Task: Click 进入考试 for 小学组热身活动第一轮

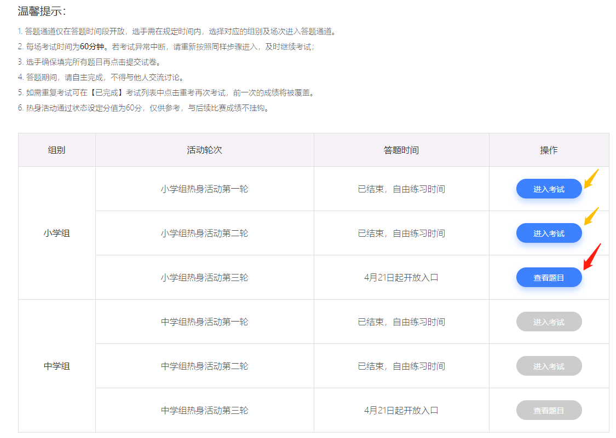Action: click(x=549, y=188)
